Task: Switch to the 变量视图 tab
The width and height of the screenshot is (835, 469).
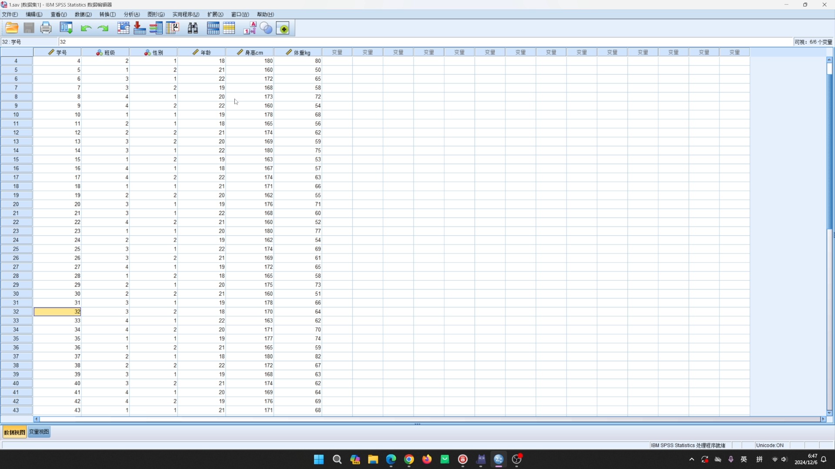Action: (39, 432)
